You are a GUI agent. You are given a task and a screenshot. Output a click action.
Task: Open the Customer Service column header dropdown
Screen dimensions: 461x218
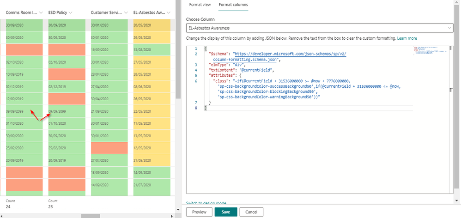coord(126,12)
